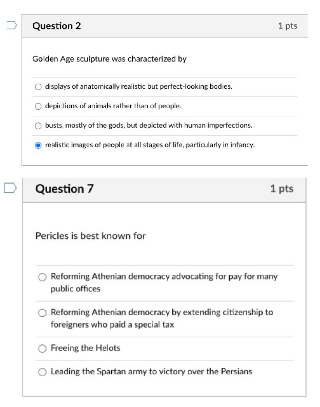Click the Question 2 header bar

(164, 26)
